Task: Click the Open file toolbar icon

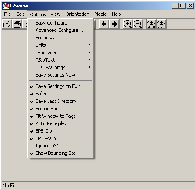Action: coord(7,24)
